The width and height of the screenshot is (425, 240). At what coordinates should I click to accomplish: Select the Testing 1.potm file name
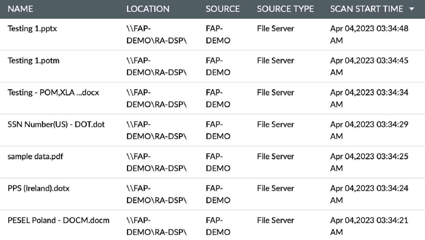tap(33, 61)
